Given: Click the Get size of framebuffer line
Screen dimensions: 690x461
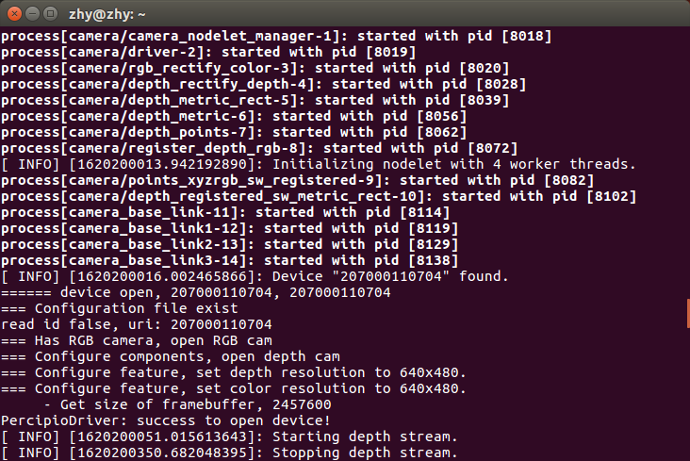Looking at the screenshot, I should click(188, 404).
